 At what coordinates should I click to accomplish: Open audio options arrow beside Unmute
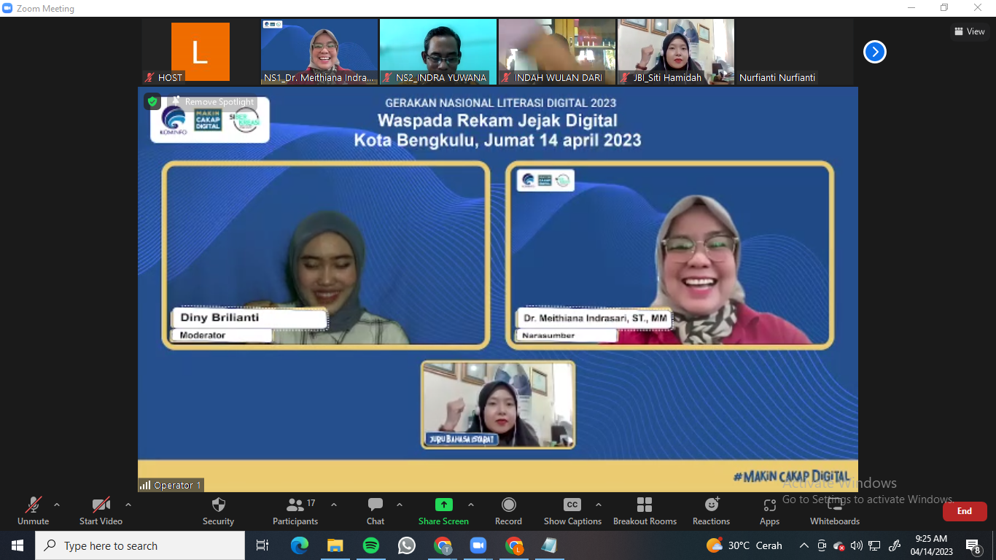(x=57, y=505)
